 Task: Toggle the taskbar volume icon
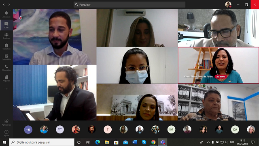pyautogui.click(x=227, y=142)
